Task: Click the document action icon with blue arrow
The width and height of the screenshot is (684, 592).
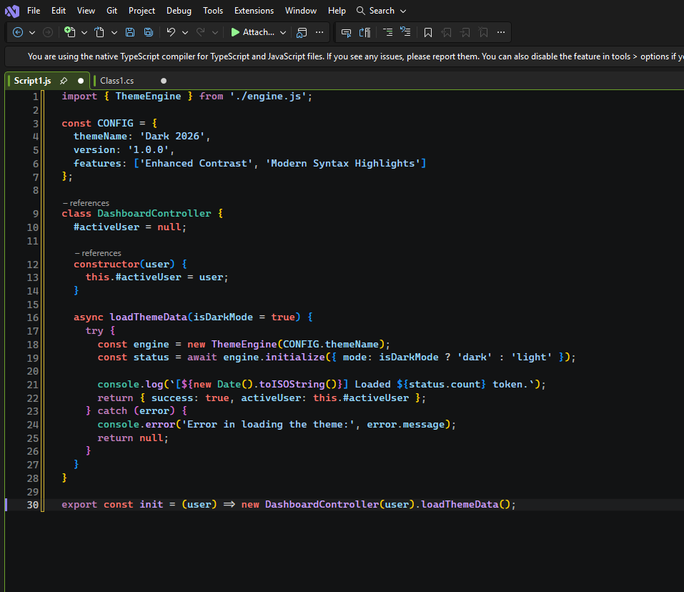Action: point(365,32)
